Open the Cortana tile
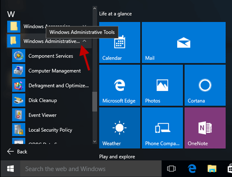Viewport: 232px width, 177px height. tap(205, 85)
